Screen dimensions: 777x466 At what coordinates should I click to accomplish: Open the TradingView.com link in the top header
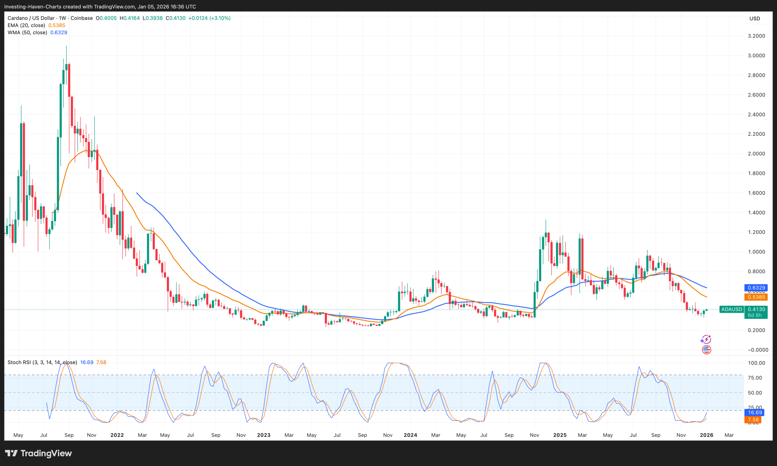click(x=113, y=6)
